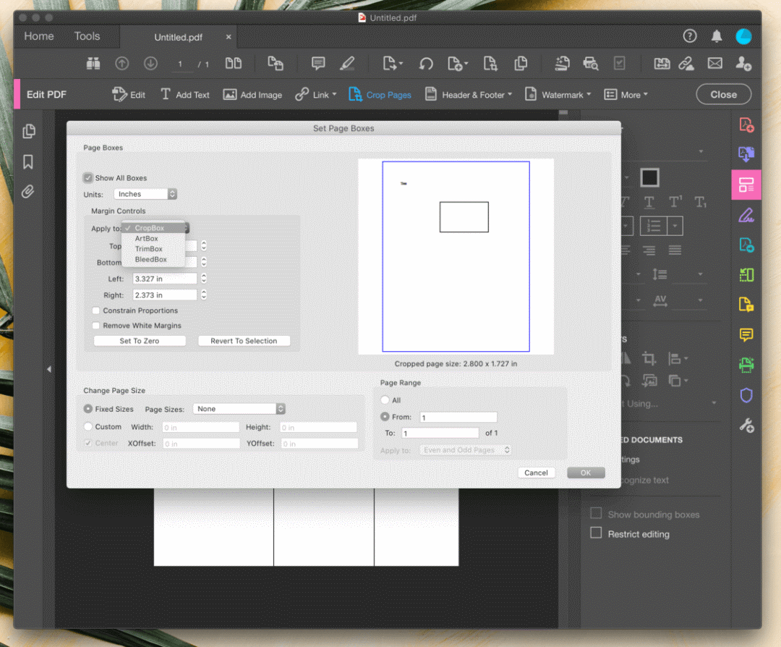The width and height of the screenshot is (781, 647).
Task: Select the Highlight pen tool in toolbar
Action: click(x=347, y=64)
